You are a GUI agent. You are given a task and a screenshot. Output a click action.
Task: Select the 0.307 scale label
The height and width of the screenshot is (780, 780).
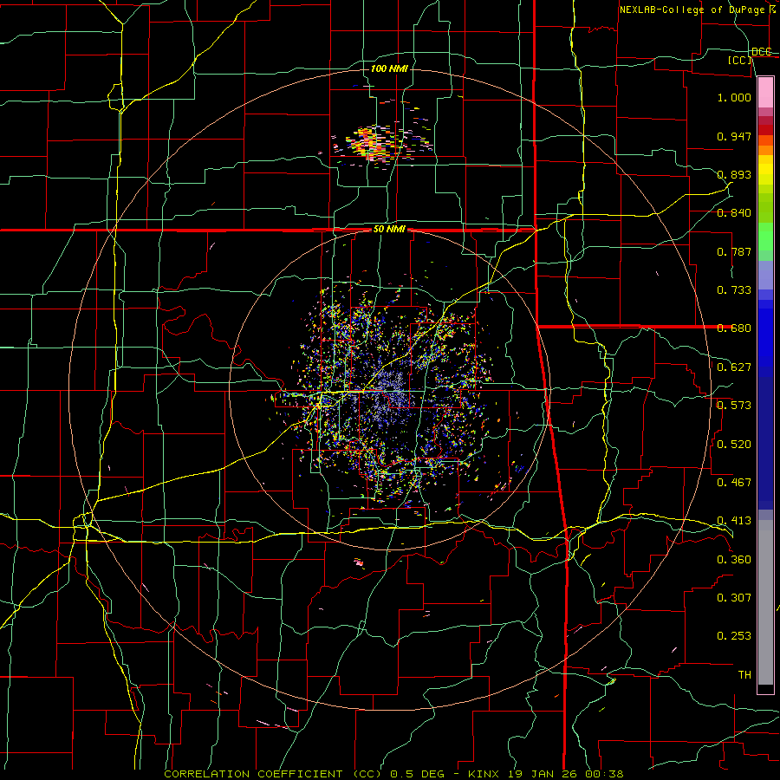tap(734, 597)
